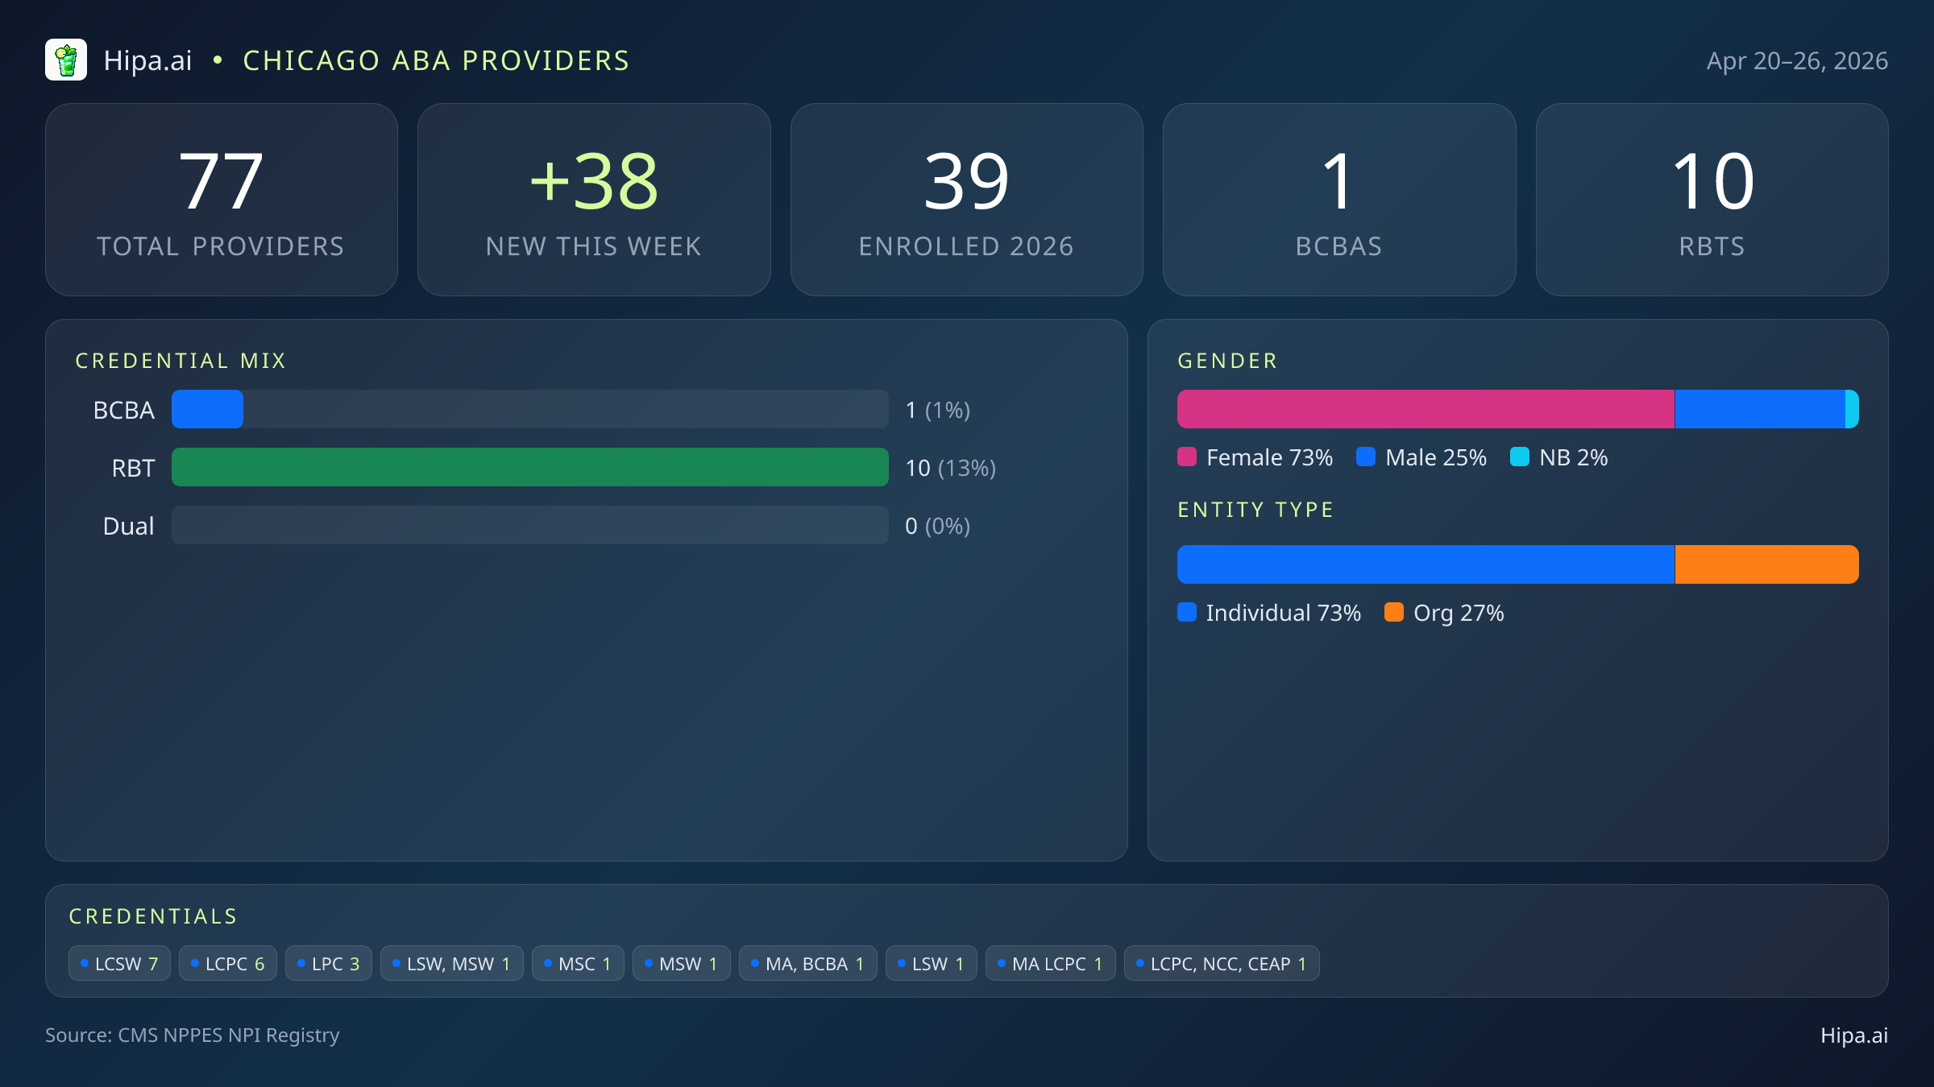Select the MA, BCBA credential chip

click(x=807, y=964)
